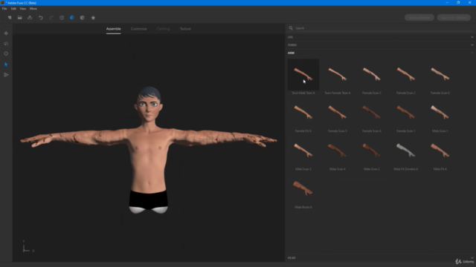Viewport: 476px width, 267px height.
Task: Select the blue arrow selection tool
Action: [6, 65]
